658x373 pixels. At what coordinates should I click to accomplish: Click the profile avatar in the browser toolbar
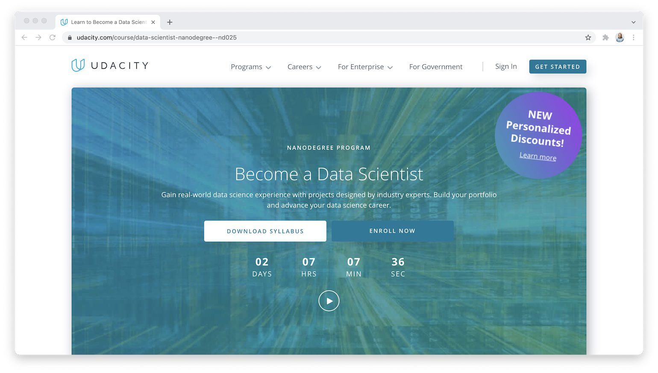click(620, 38)
